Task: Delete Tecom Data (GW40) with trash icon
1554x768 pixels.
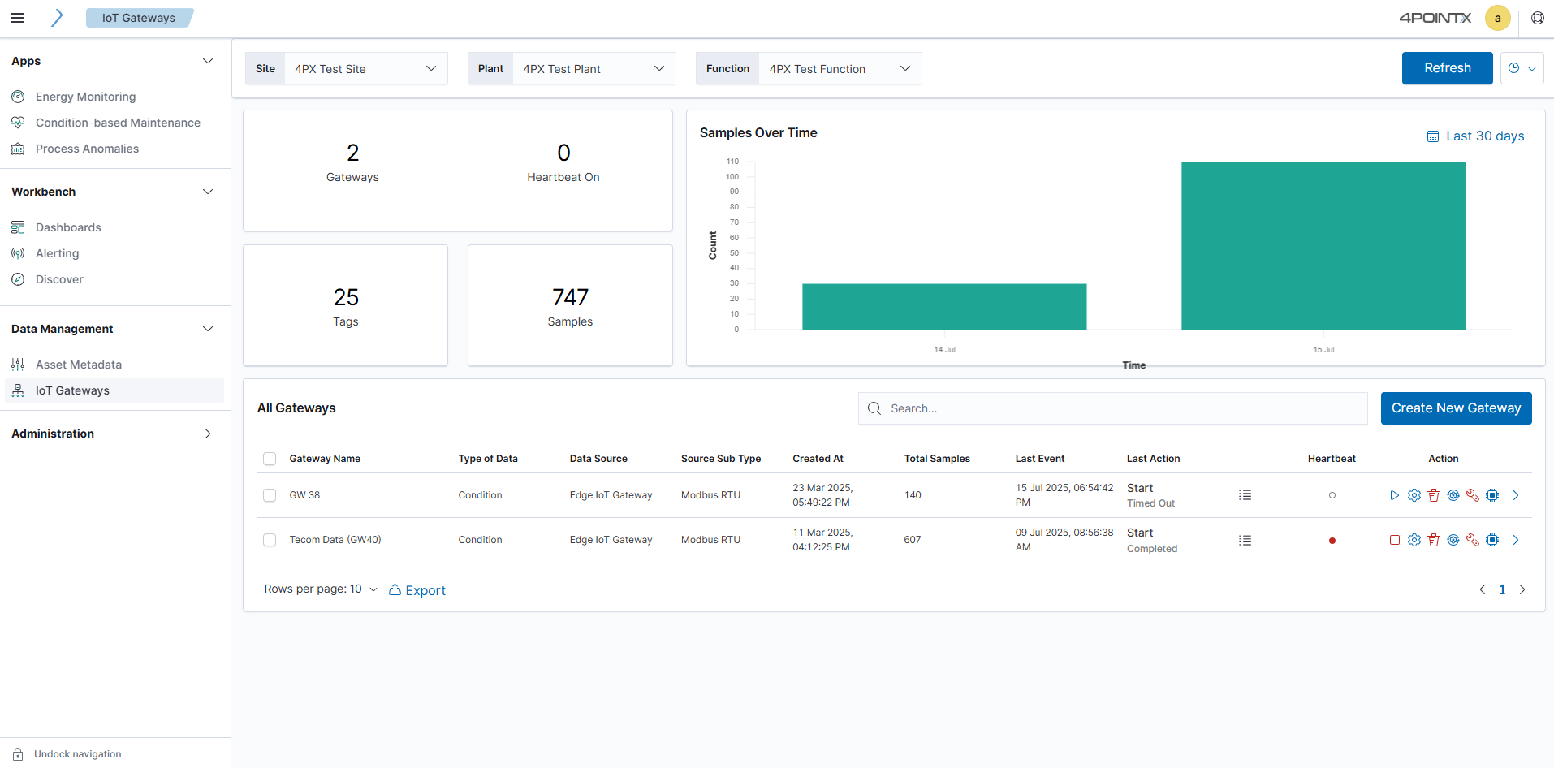Action: click(1434, 540)
